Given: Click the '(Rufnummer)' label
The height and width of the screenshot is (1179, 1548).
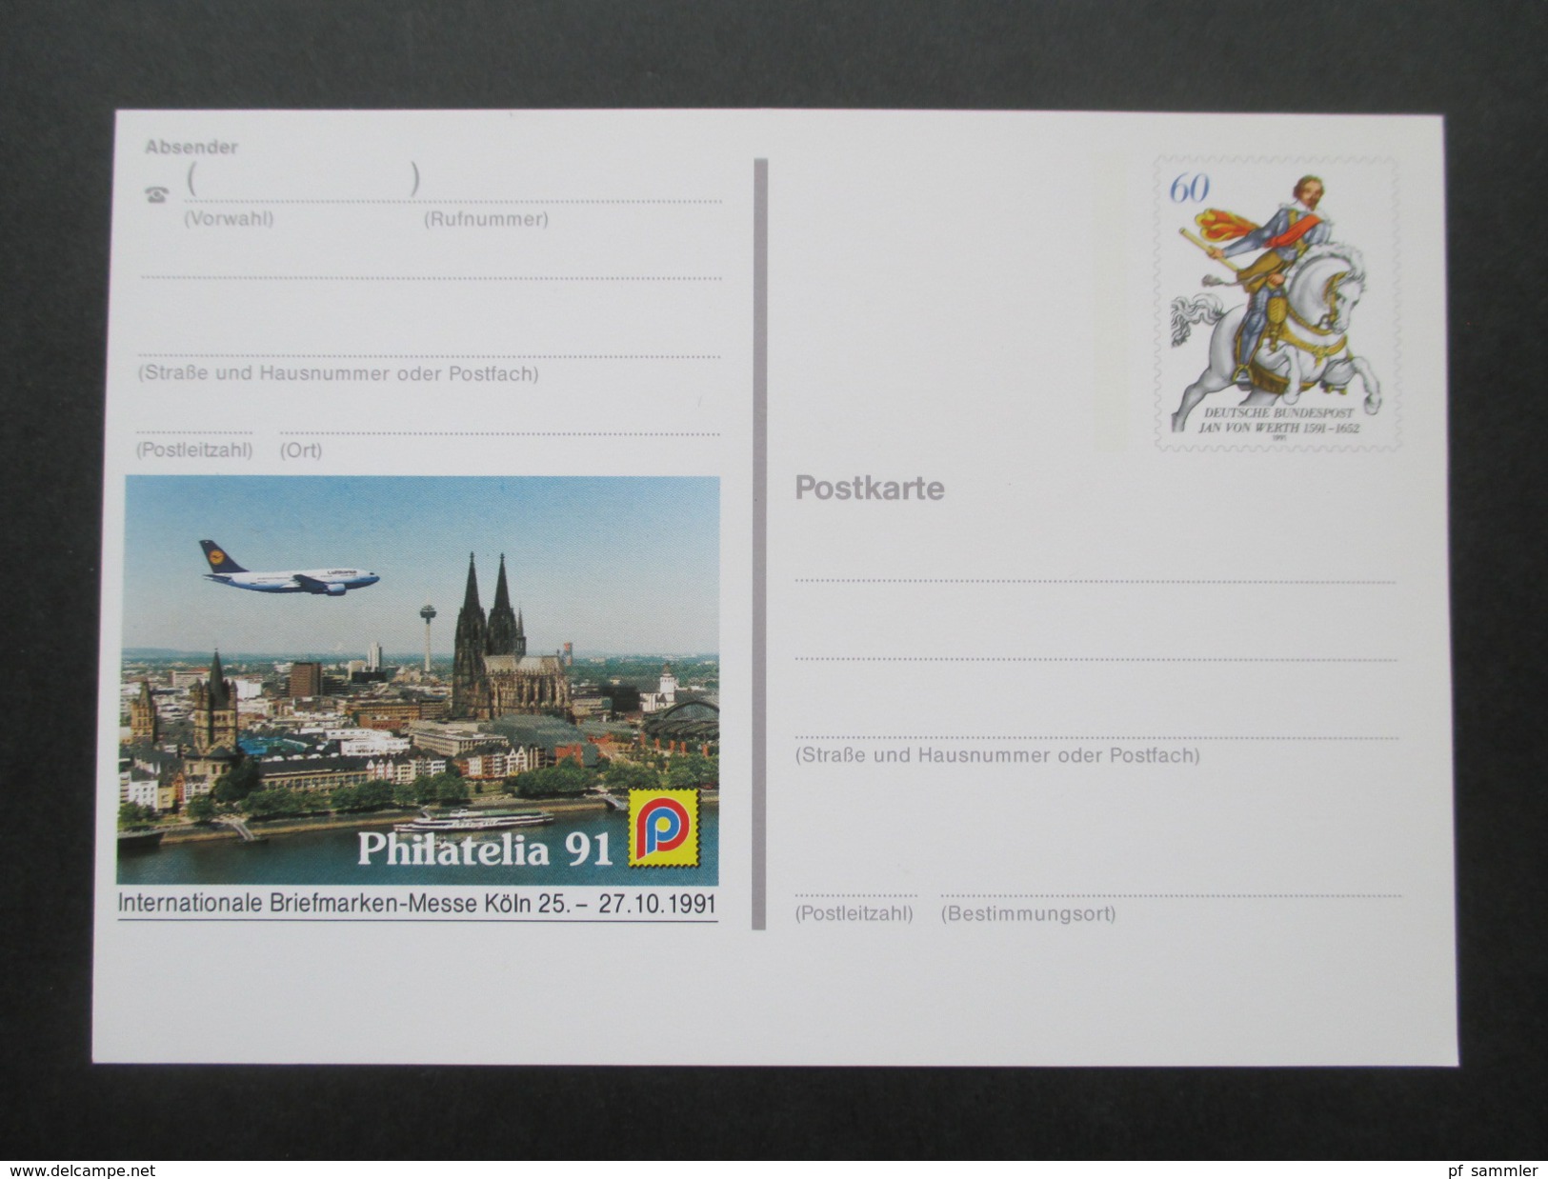Looking at the screenshot, I should pos(486,219).
